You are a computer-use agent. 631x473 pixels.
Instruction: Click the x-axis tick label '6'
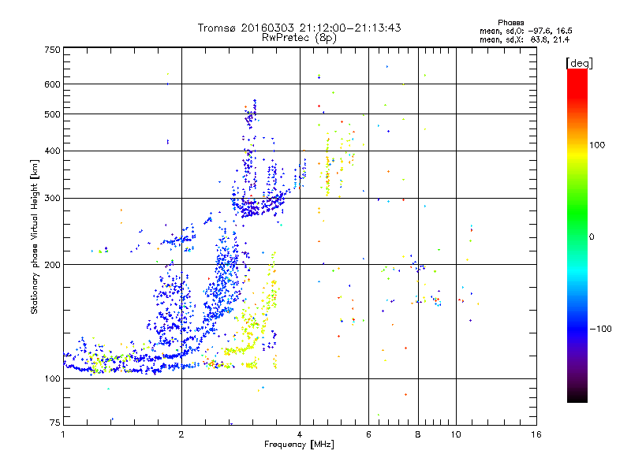pos(368,434)
